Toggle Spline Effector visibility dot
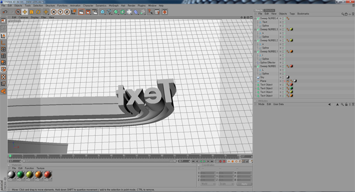The width and height of the screenshot is (355, 192). coord(282,63)
